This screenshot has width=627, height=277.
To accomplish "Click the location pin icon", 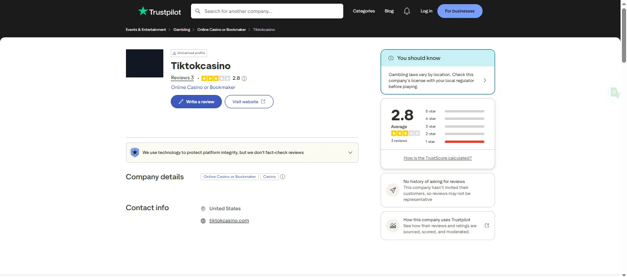I will [203, 209].
